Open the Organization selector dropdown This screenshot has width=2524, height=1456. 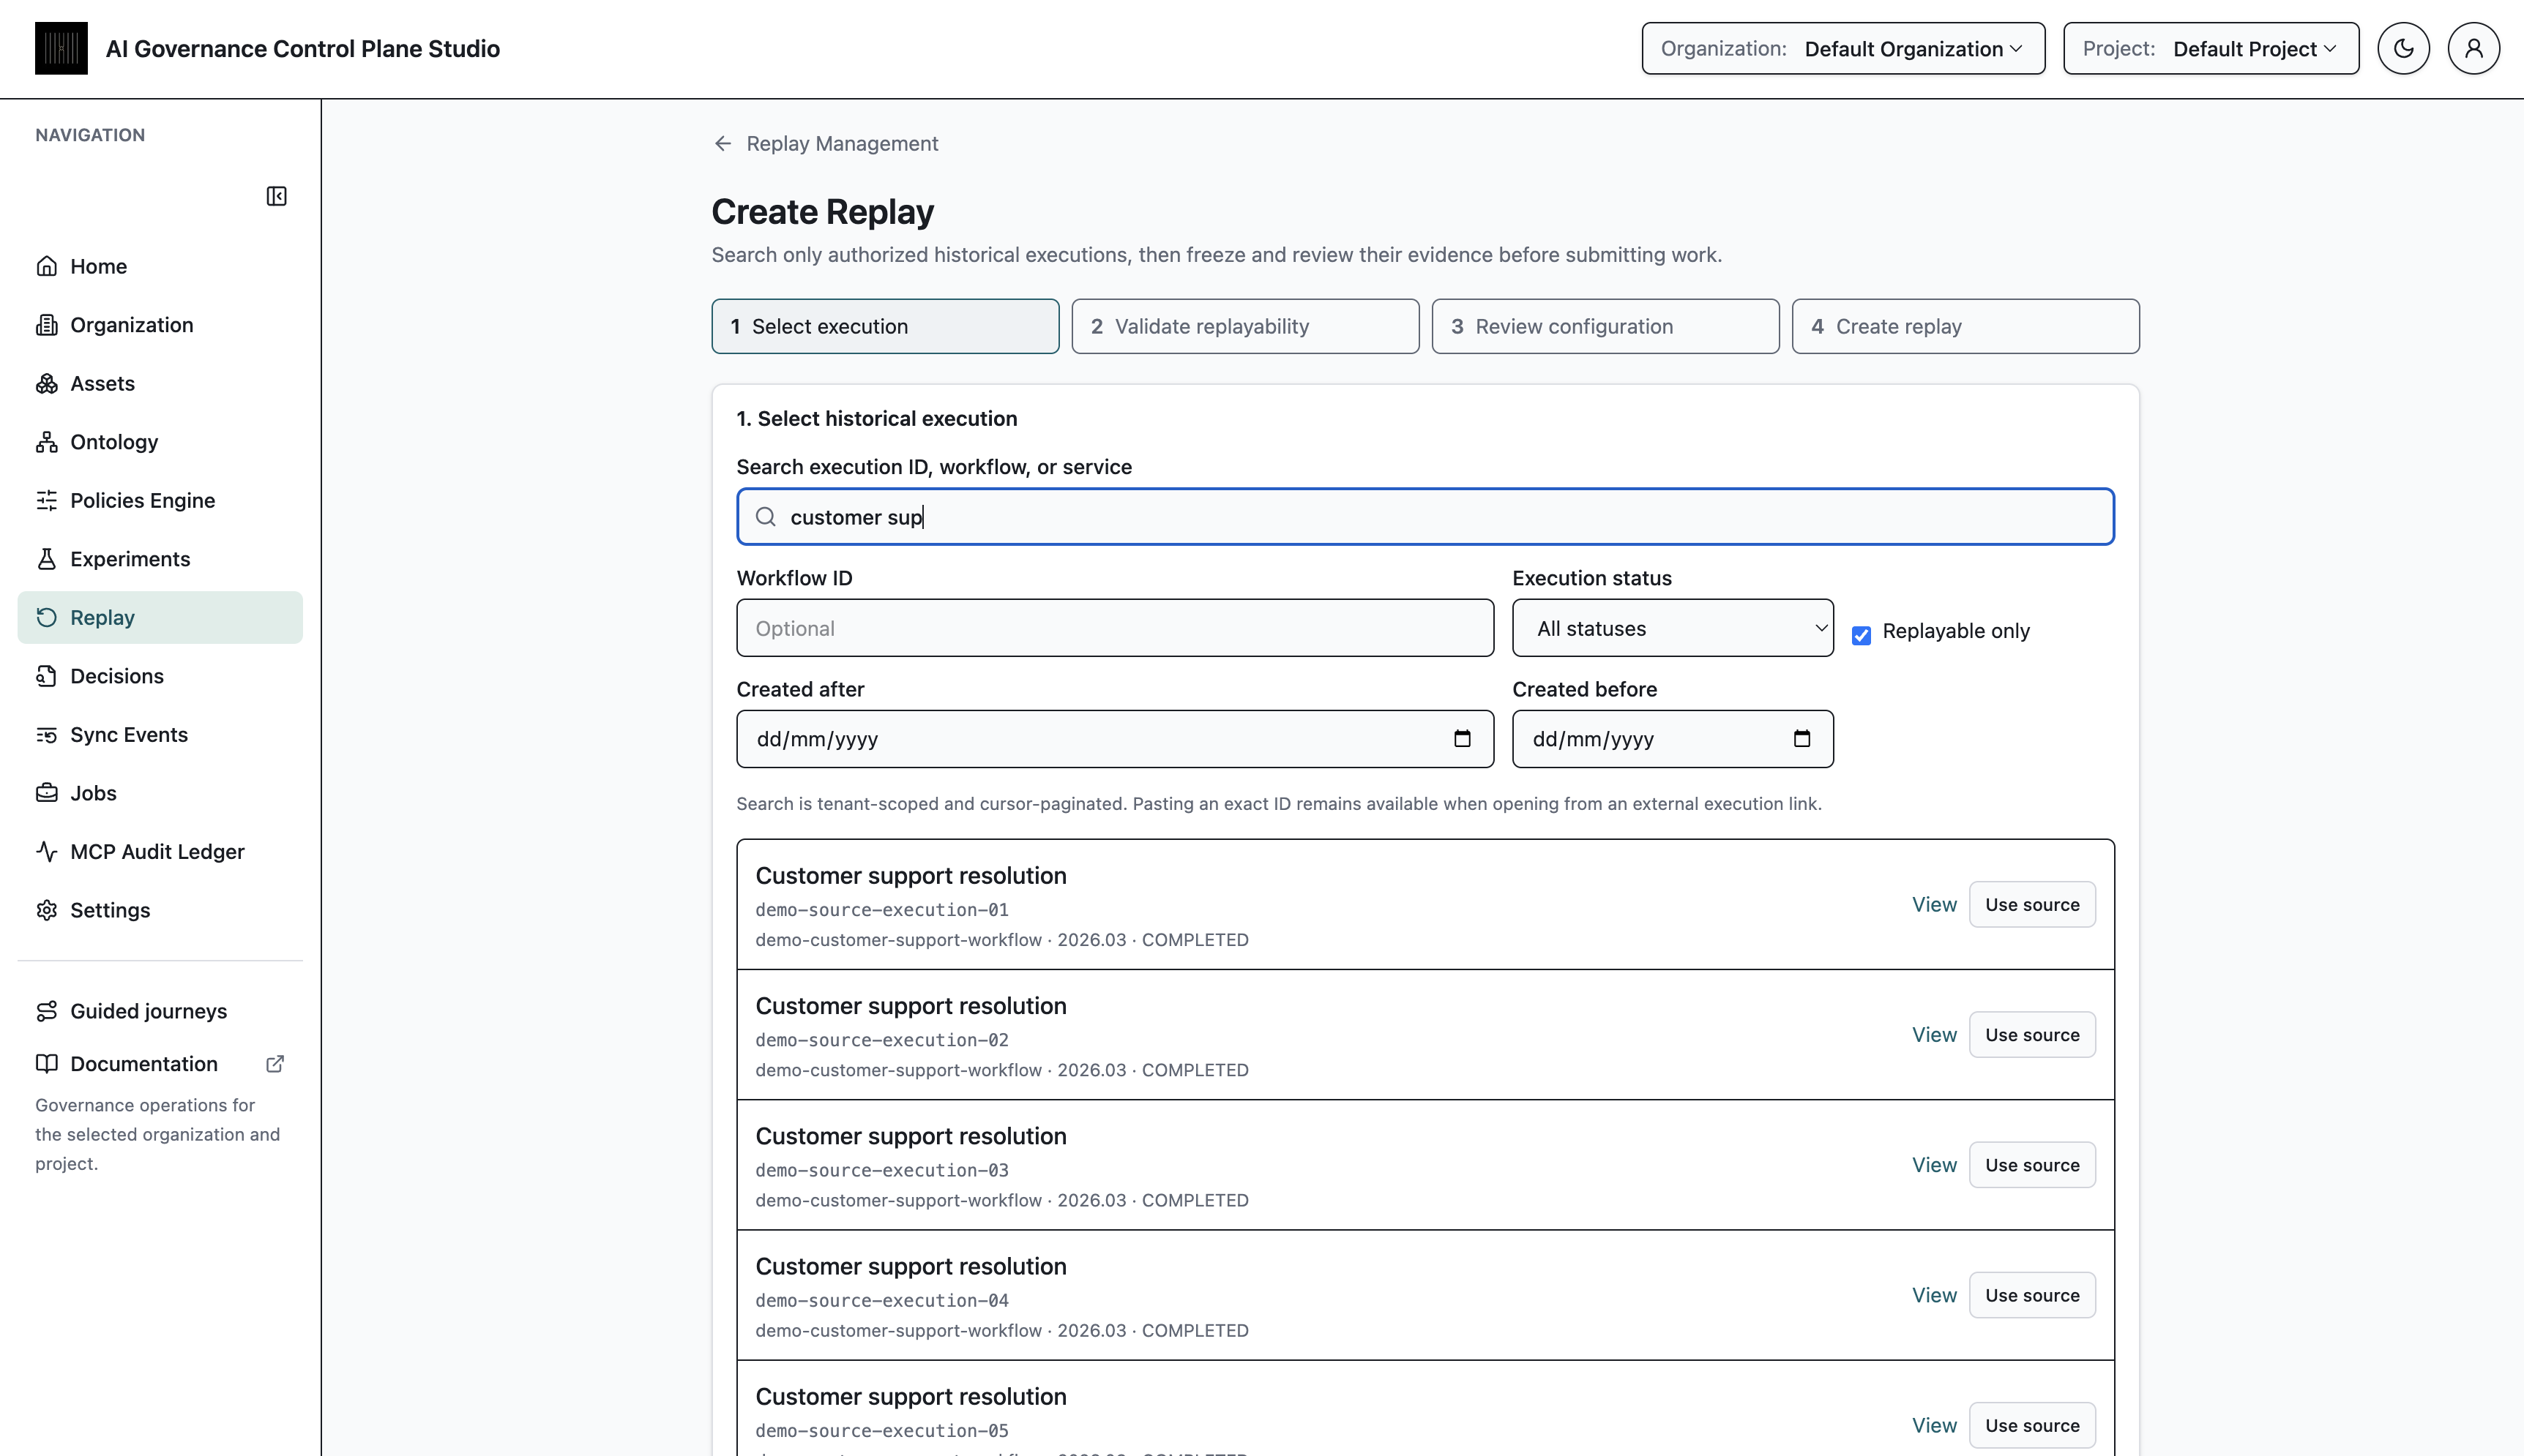click(1842, 48)
